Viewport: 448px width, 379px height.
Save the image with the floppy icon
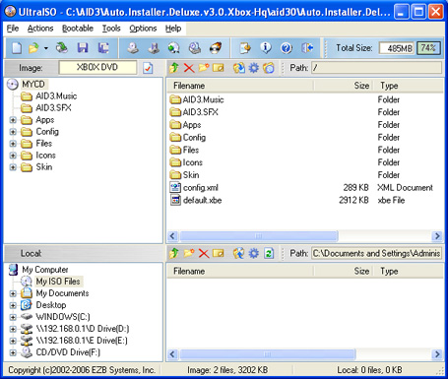click(x=83, y=48)
